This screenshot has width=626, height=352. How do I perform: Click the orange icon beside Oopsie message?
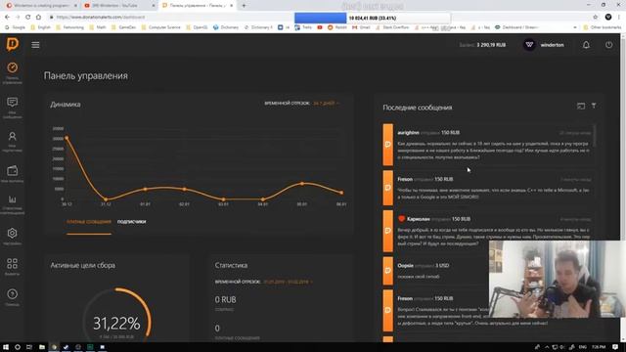(x=387, y=271)
